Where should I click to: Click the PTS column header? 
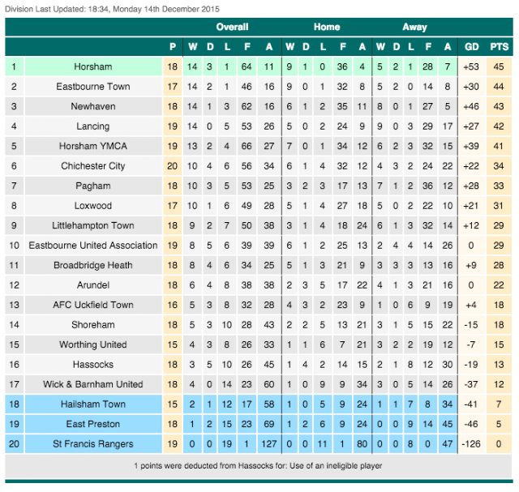pyautogui.click(x=500, y=47)
